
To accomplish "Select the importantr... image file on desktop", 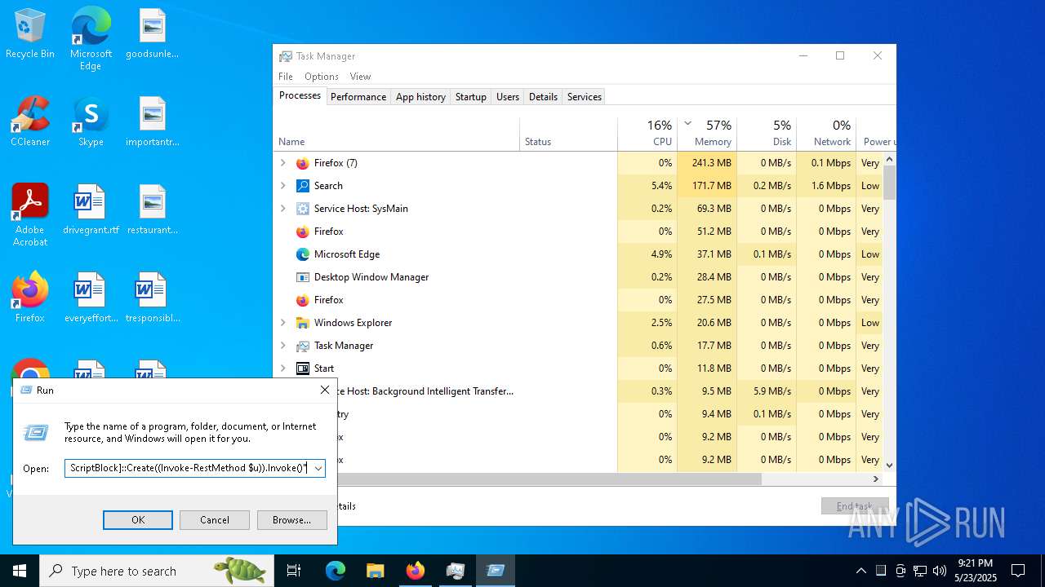I will click(152, 122).
